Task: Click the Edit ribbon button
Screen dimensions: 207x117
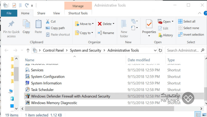Action: click(163, 28)
